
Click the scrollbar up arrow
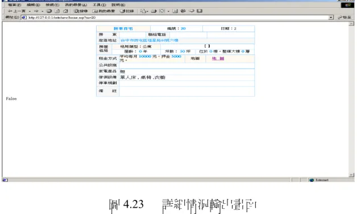pyautogui.click(x=351, y=24)
